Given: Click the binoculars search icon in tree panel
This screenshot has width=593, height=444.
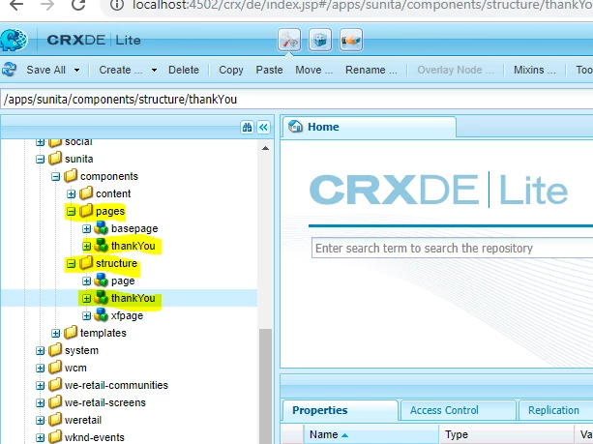Looking at the screenshot, I should click(x=247, y=127).
